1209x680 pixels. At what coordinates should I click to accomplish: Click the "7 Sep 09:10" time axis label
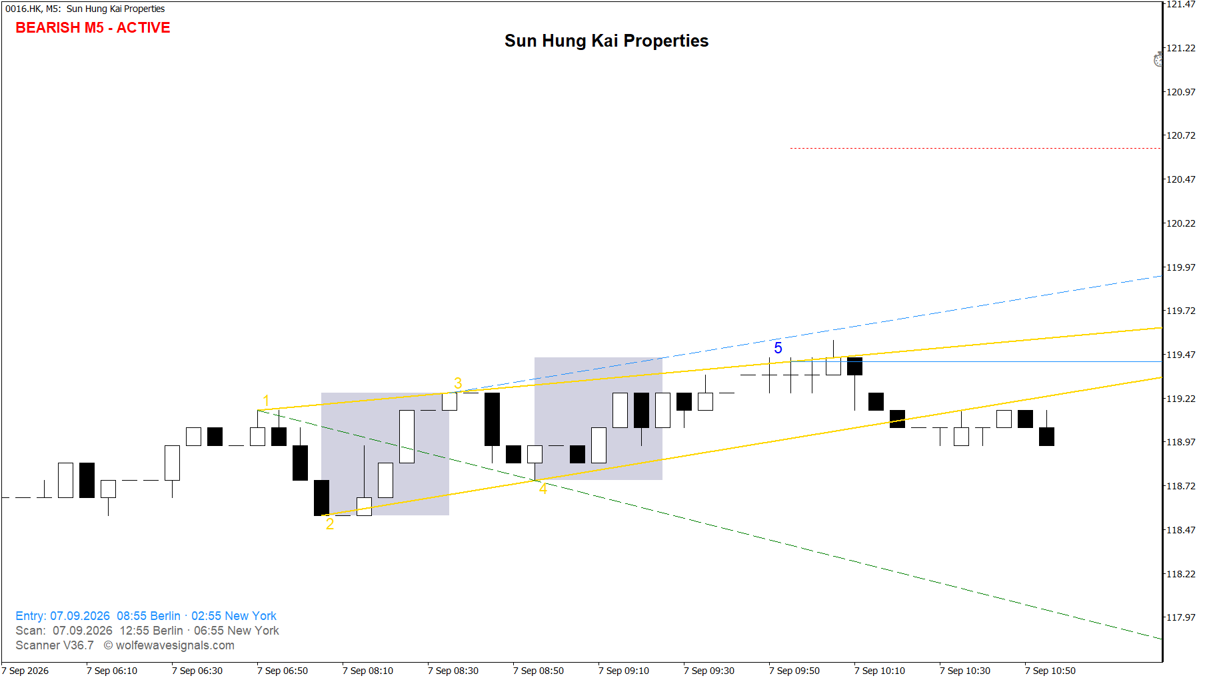tap(624, 671)
